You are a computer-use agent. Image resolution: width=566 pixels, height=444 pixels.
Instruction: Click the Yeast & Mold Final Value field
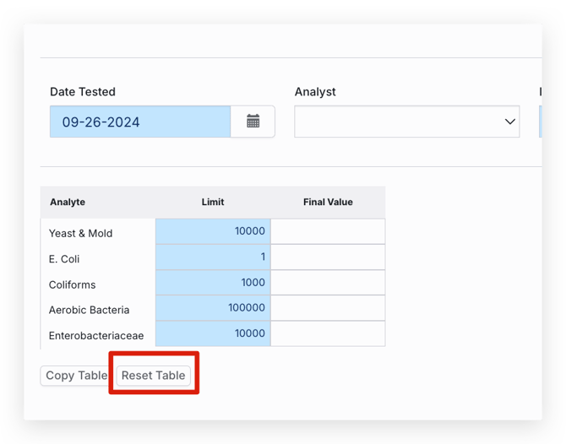(x=328, y=231)
